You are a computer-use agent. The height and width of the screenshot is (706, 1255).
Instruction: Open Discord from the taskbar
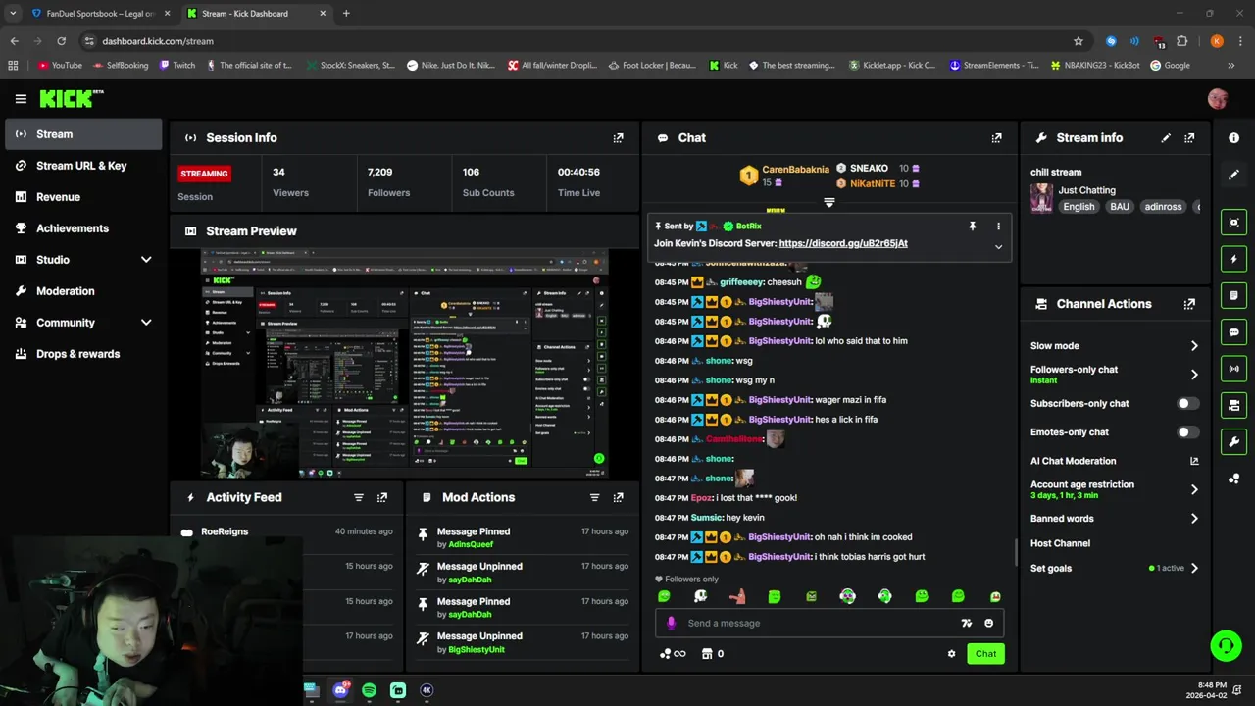click(x=340, y=690)
